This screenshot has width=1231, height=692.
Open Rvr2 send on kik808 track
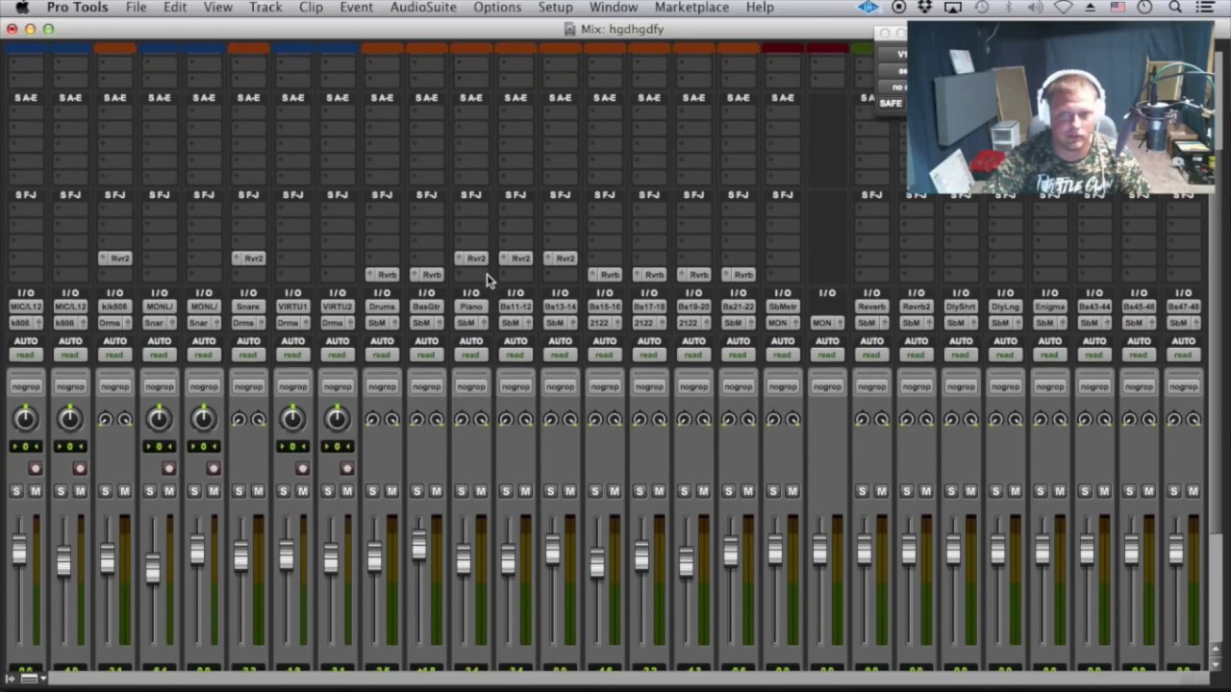tap(114, 259)
